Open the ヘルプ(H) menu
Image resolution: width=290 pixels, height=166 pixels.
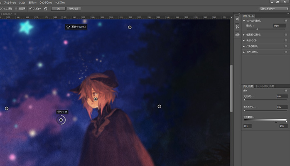pos(60,3)
